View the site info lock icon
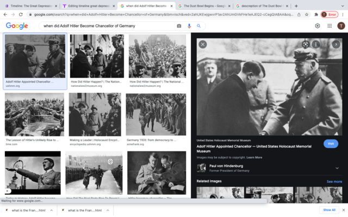This screenshot has height=217, width=348. point(30,15)
